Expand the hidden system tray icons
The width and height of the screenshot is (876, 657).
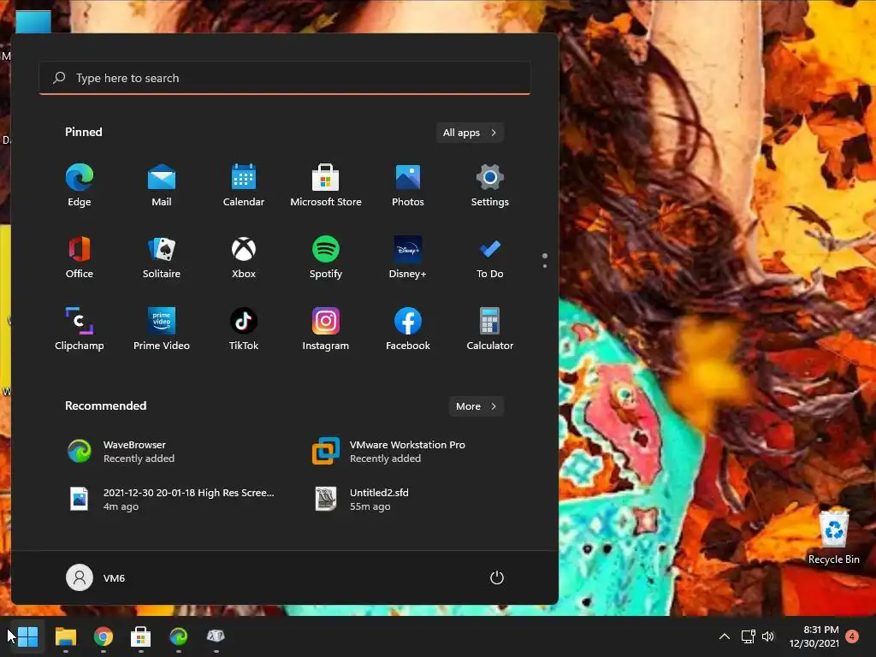[724, 636]
